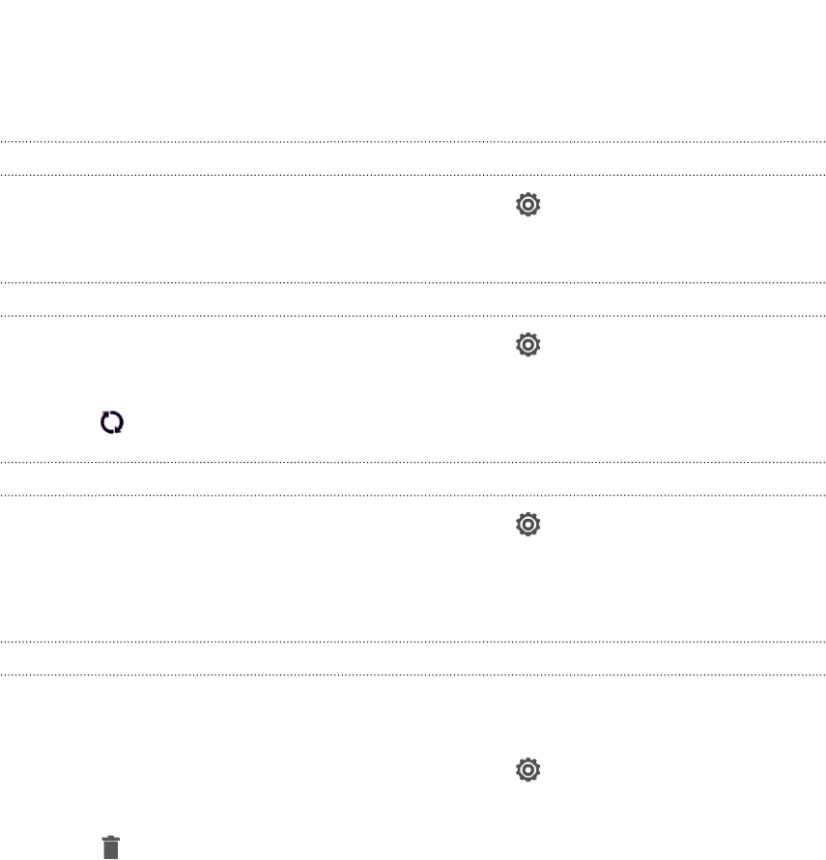This screenshot has width=826, height=860.
Task: Open the gear icon nearest the trash can
Action: pyautogui.click(x=527, y=770)
